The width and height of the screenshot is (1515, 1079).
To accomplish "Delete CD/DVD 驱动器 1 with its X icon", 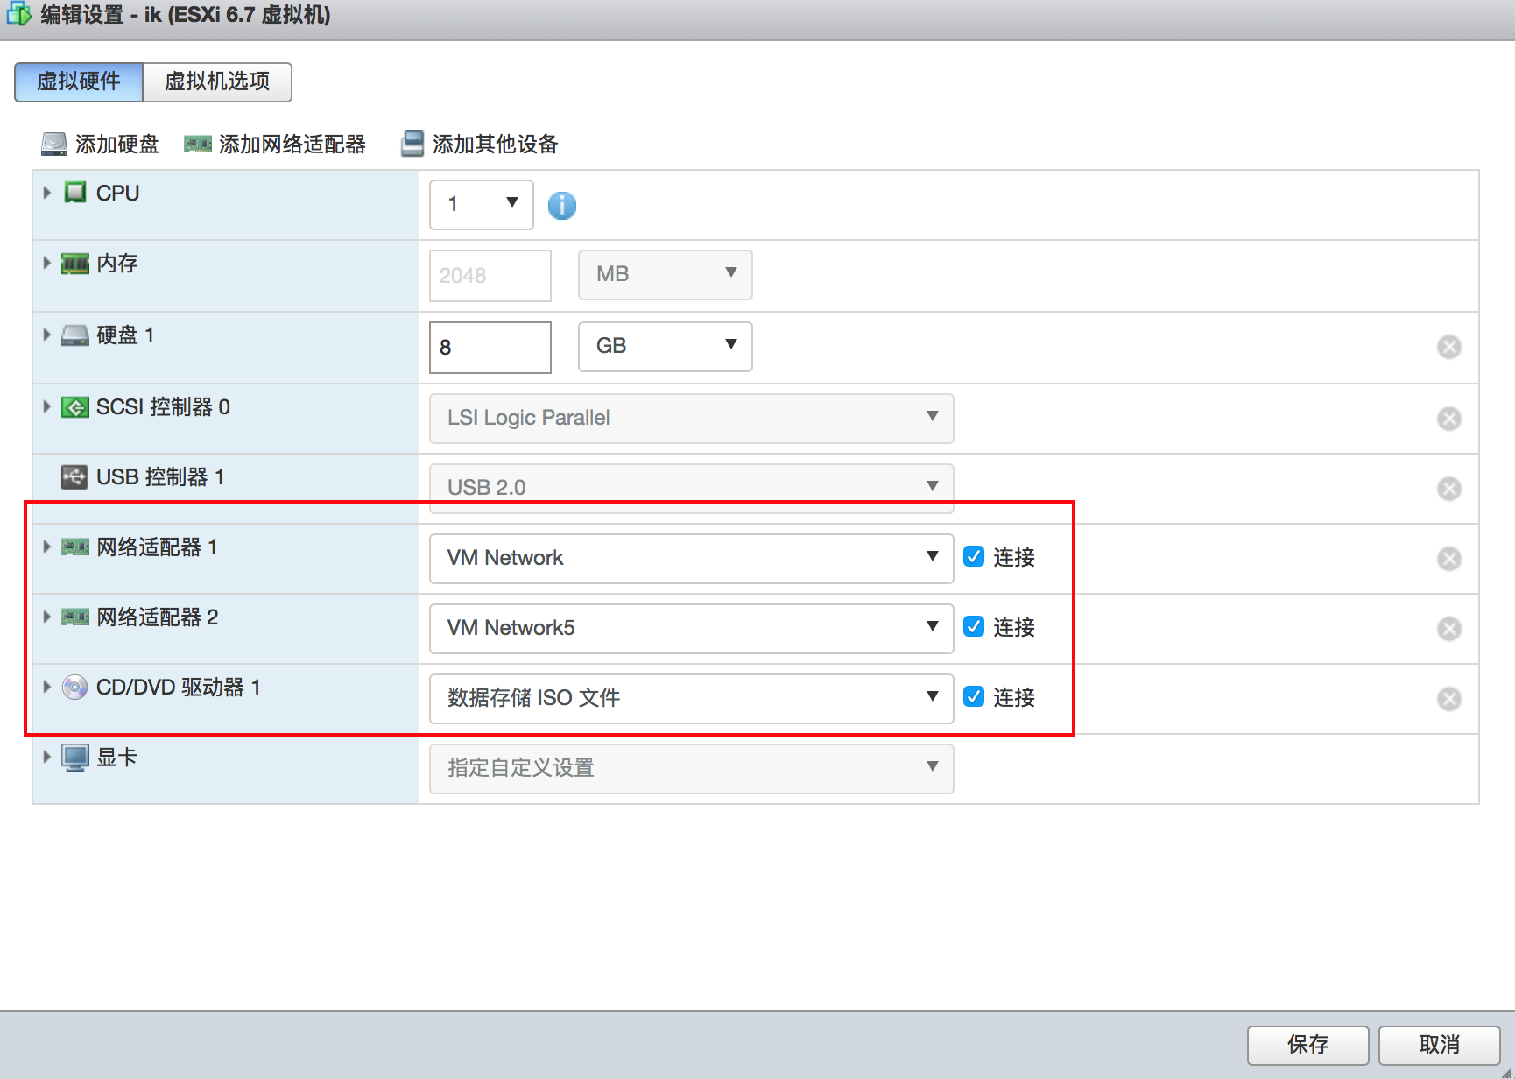I will pyautogui.click(x=1448, y=699).
